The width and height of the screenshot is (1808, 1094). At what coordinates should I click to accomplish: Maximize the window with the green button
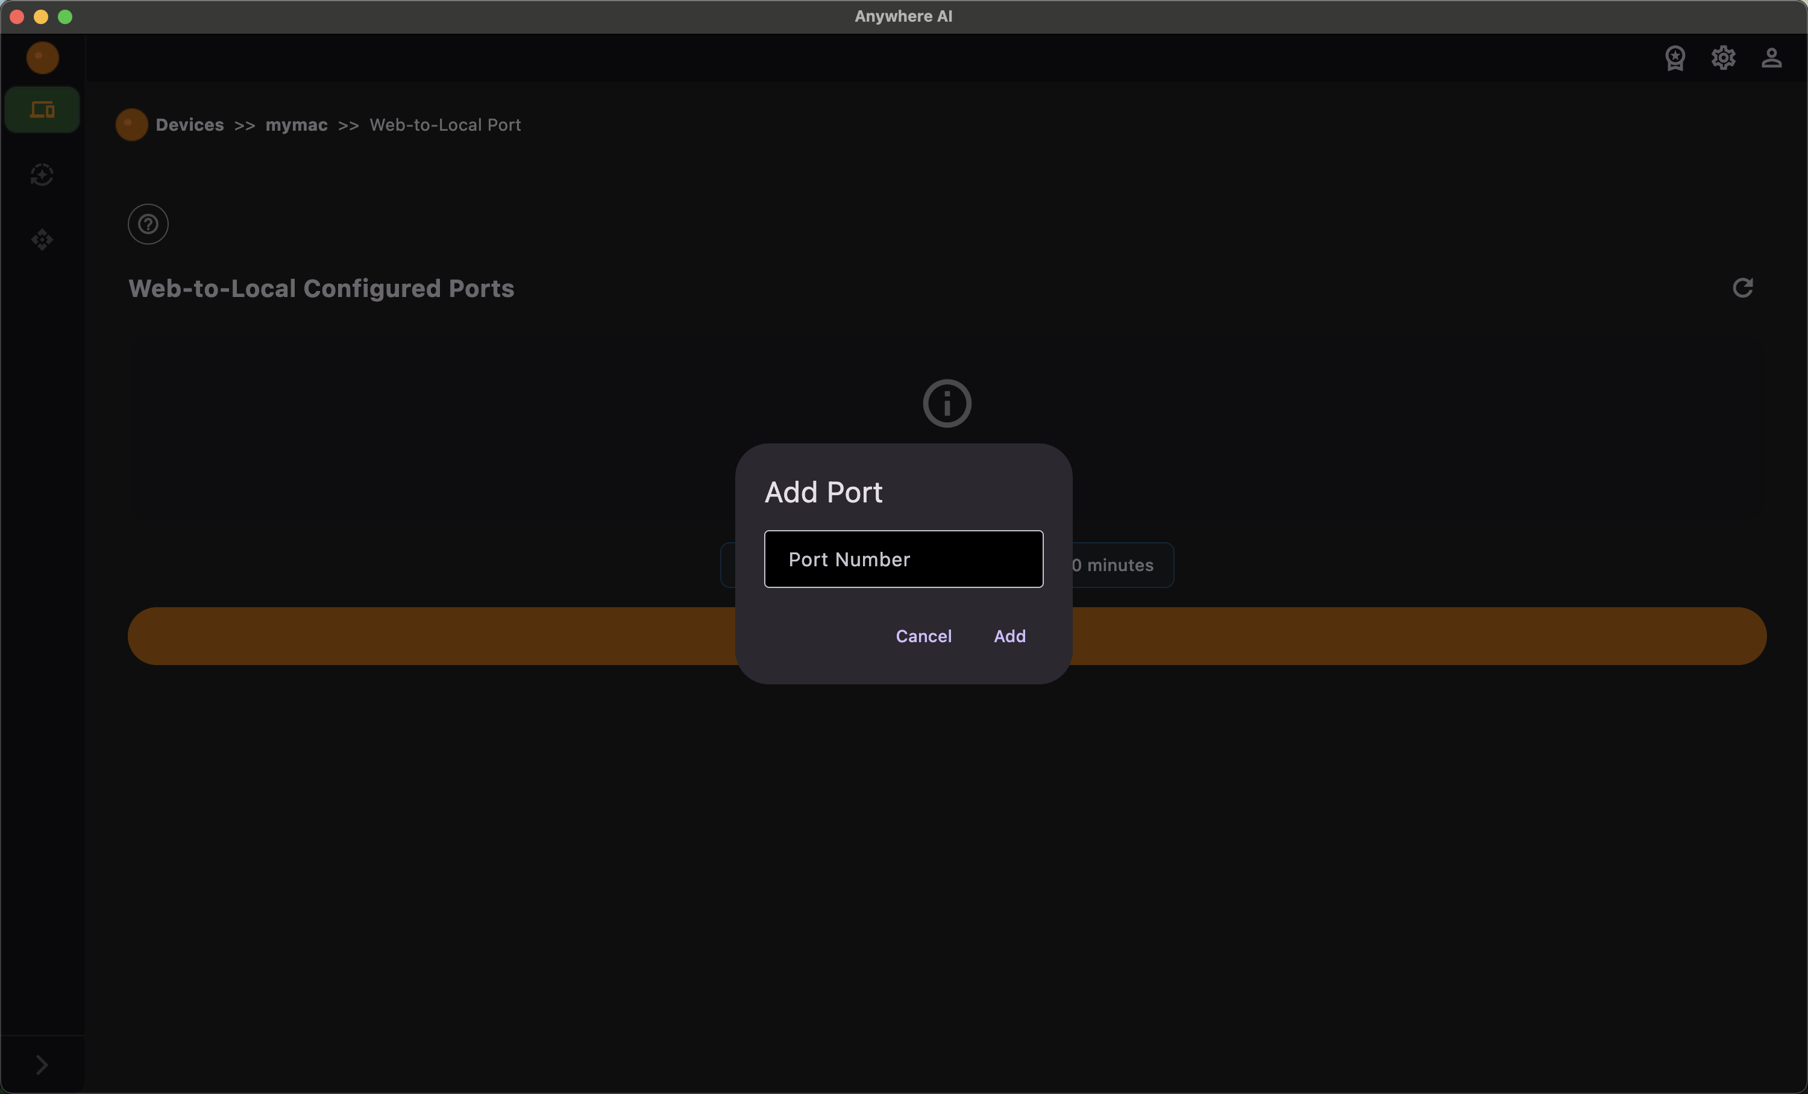pyautogui.click(x=65, y=16)
